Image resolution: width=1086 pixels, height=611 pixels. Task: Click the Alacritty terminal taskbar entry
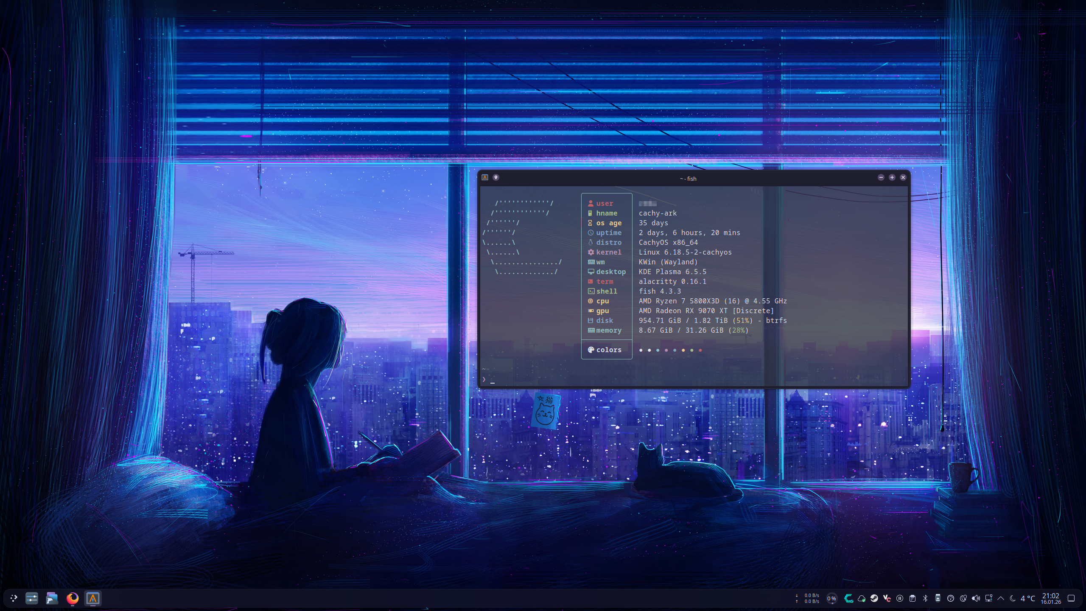click(x=93, y=598)
